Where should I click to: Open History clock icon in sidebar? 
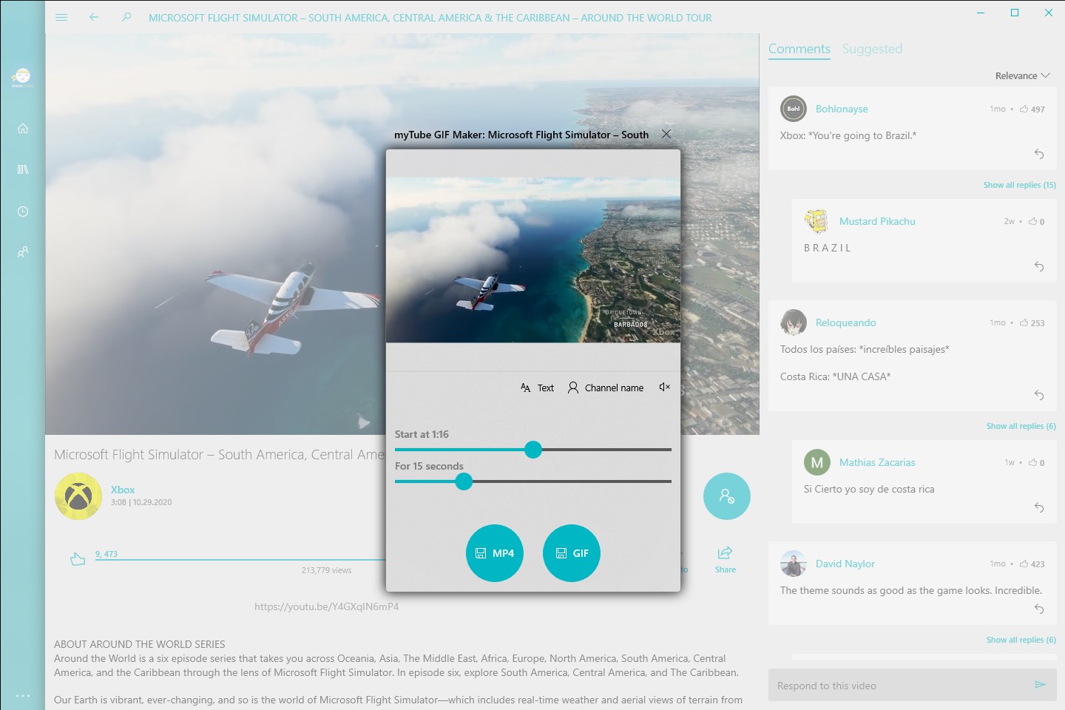[x=23, y=212]
